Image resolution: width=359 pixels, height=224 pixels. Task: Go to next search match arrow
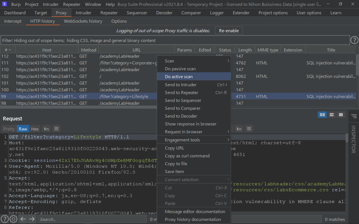[32, 219]
